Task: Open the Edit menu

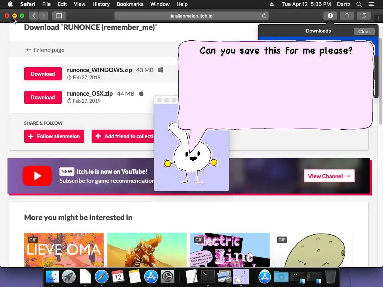Action: pyautogui.click(x=62, y=4)
